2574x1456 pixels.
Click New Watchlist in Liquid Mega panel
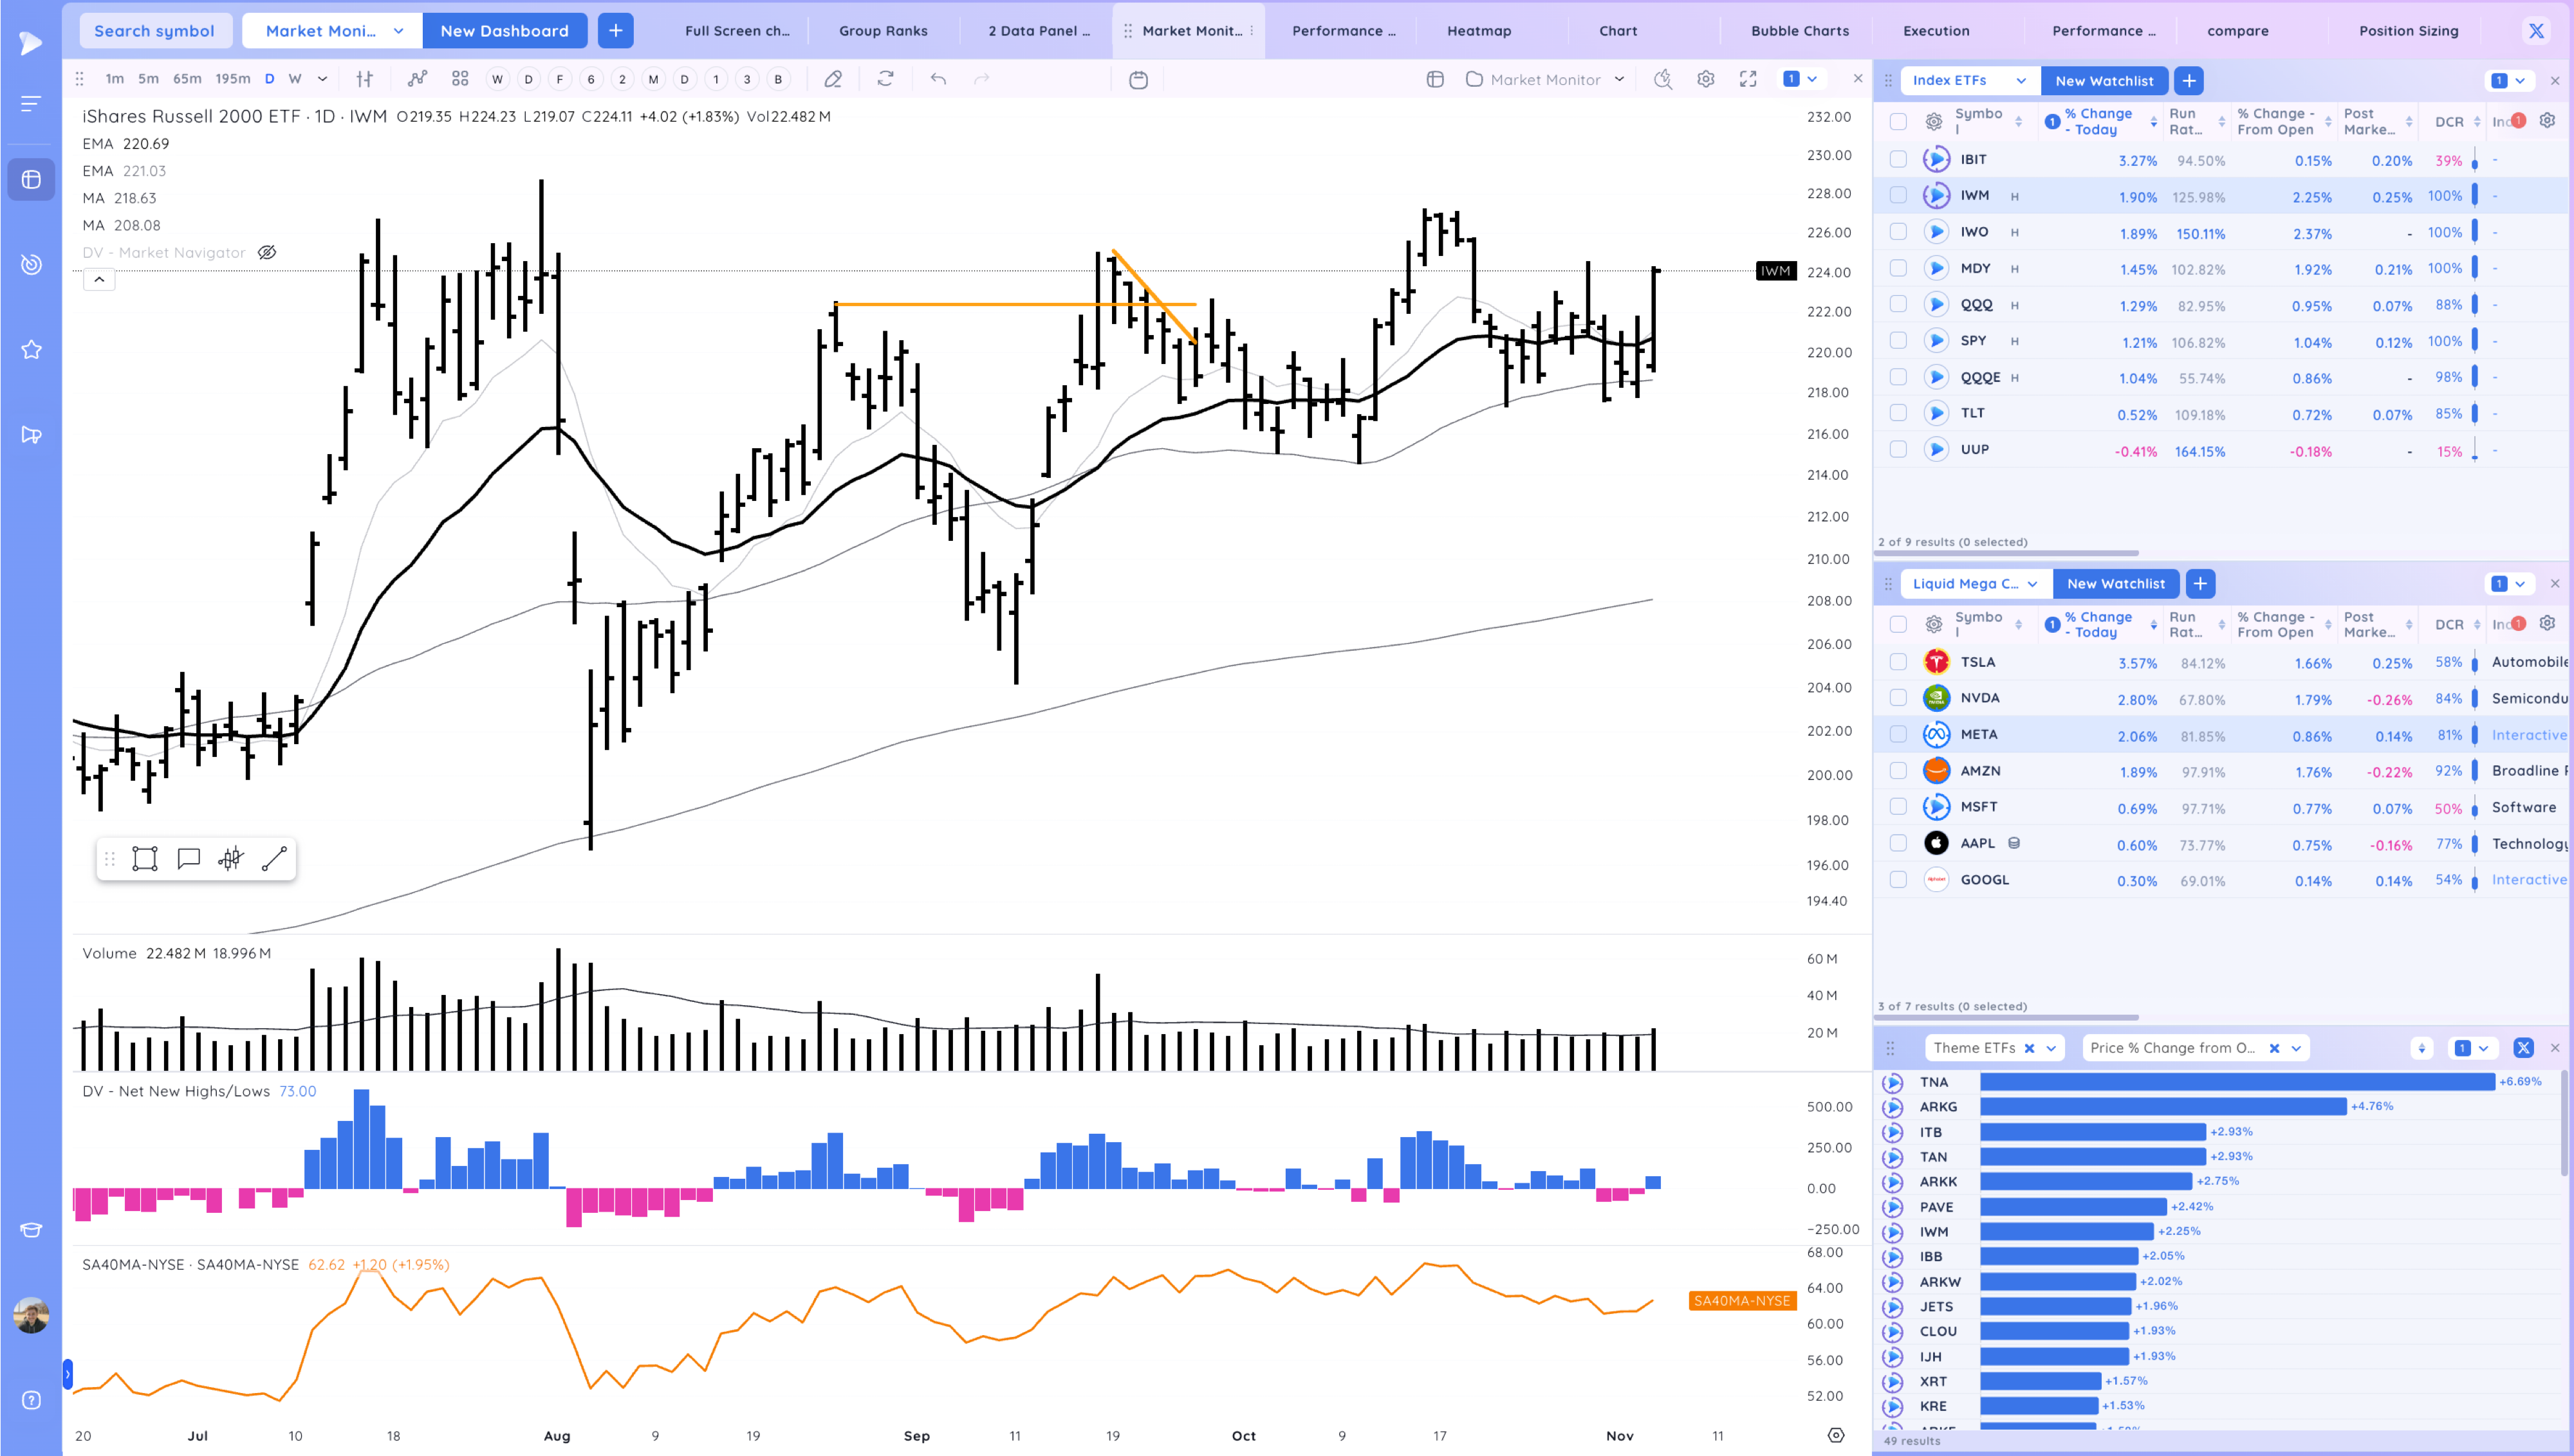click(2115, 584)
